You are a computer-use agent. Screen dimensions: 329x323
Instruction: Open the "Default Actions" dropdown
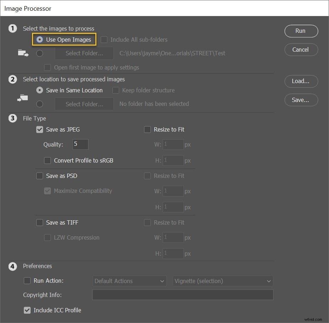point(129,281)
